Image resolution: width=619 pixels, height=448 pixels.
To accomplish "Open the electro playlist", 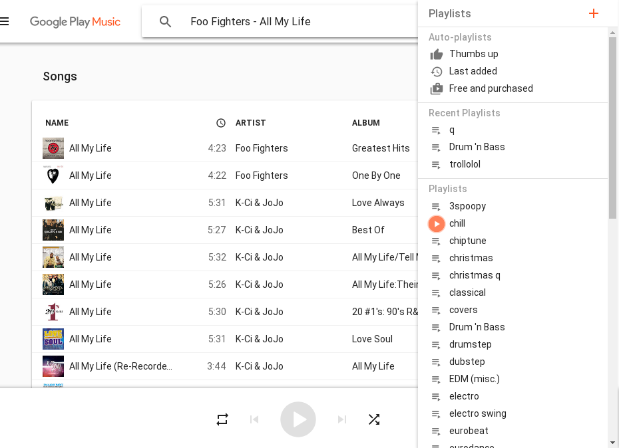I will (x=464, y=396).
